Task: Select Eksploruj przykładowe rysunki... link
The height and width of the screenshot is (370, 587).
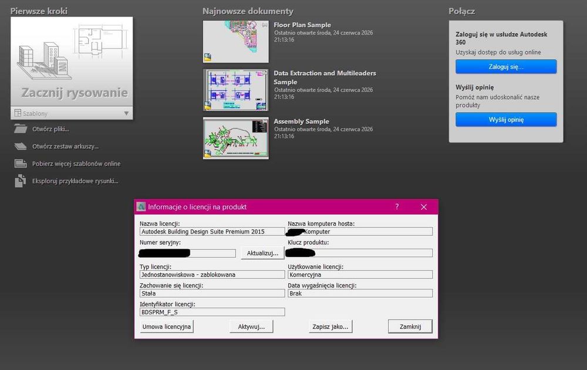Action: (x=75, y=181)
